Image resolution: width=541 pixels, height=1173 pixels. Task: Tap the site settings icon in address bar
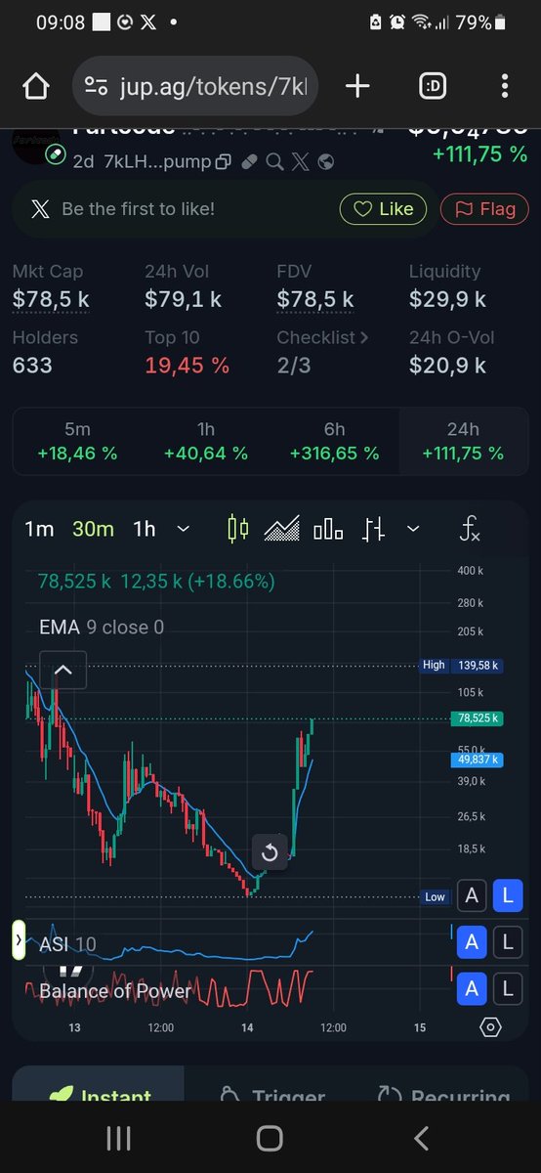pos(96,87)
